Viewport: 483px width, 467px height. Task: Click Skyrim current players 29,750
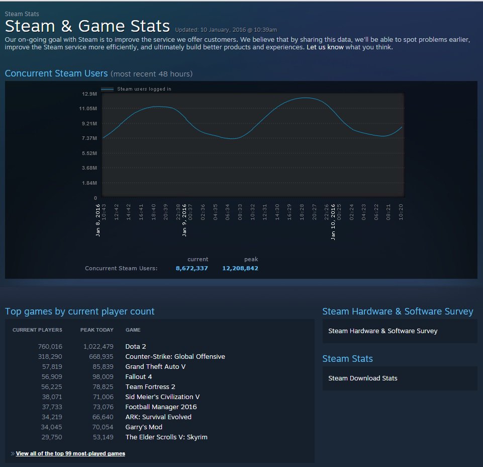pyautogui.click(x=52, y=437)
